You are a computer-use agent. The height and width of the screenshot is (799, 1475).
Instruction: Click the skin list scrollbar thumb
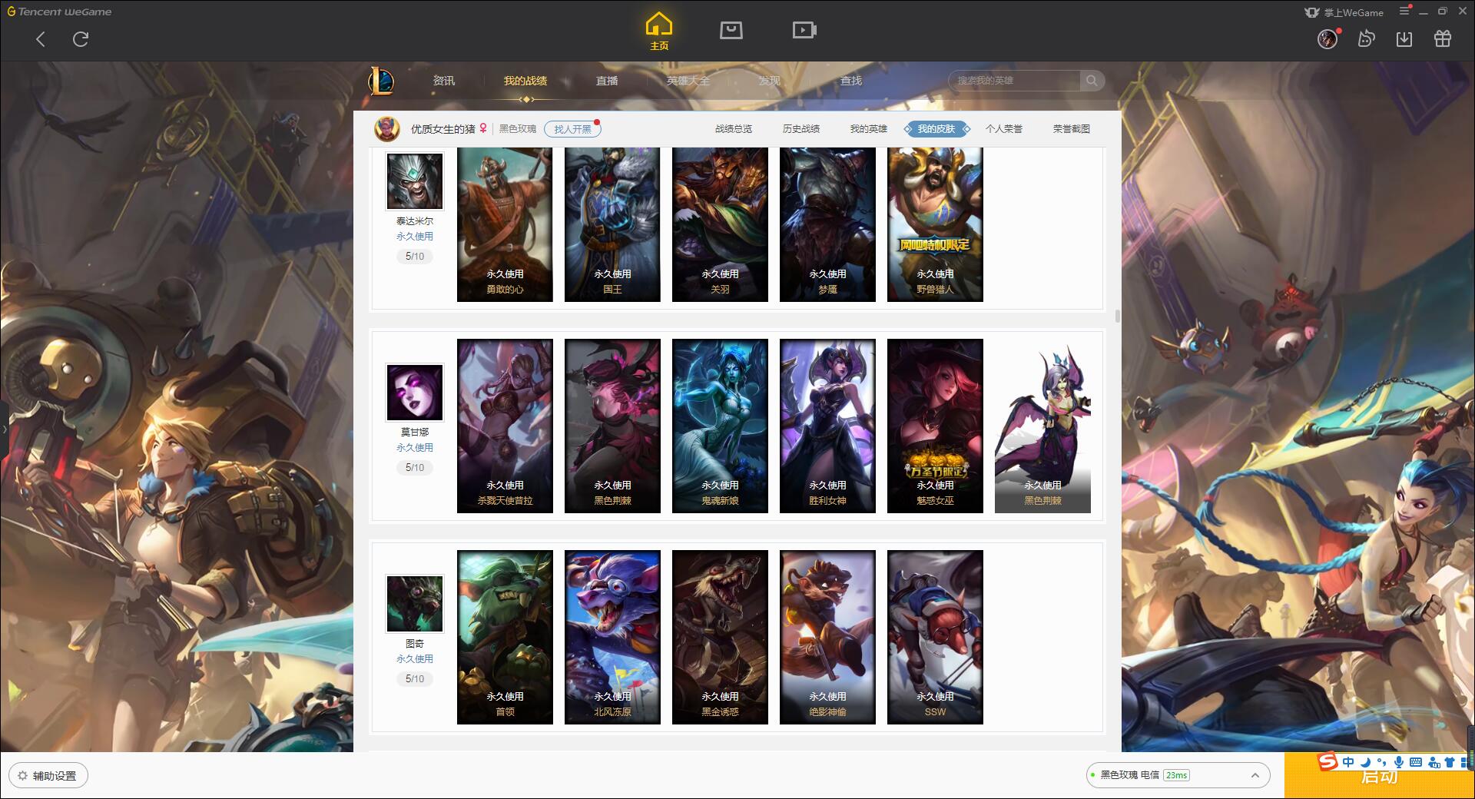tap(1118, 316)
